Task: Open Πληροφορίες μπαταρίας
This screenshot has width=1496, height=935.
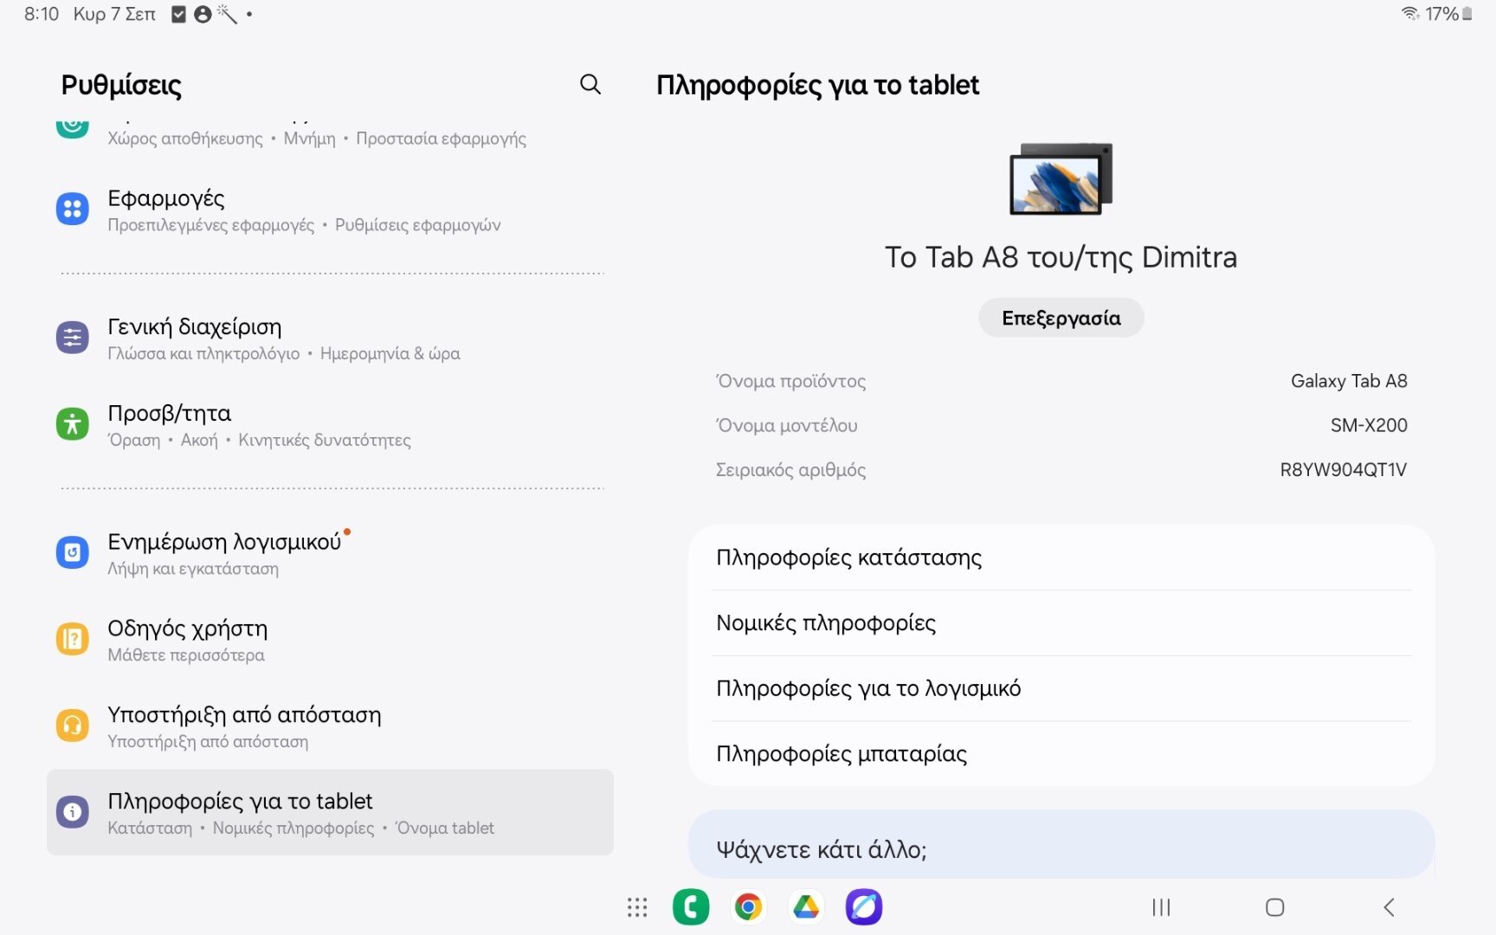Action: [1061, 754]
